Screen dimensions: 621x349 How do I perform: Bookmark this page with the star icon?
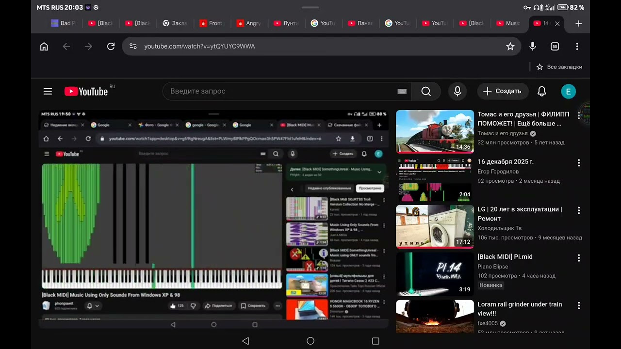(510, 46)
